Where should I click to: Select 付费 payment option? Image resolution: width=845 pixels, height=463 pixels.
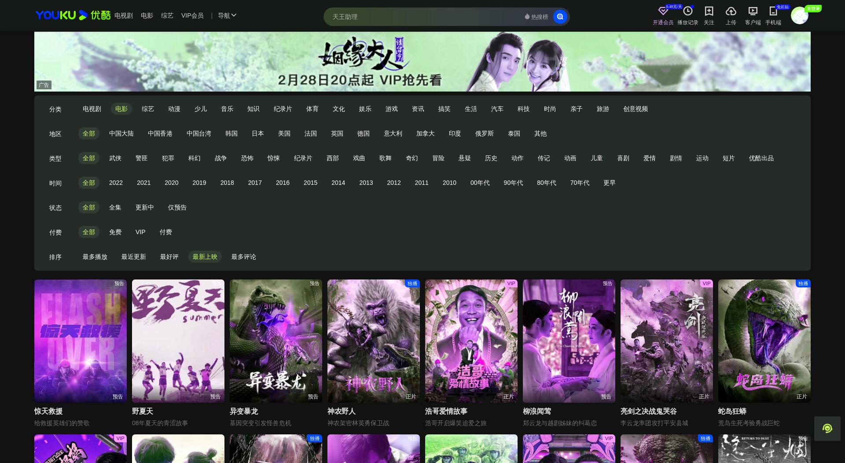pos(165,232)
